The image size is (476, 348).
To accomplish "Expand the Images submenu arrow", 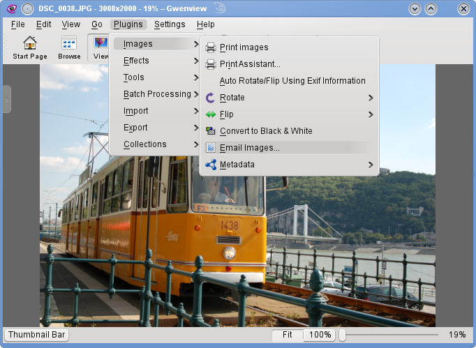I will click(x=196, y=45).
